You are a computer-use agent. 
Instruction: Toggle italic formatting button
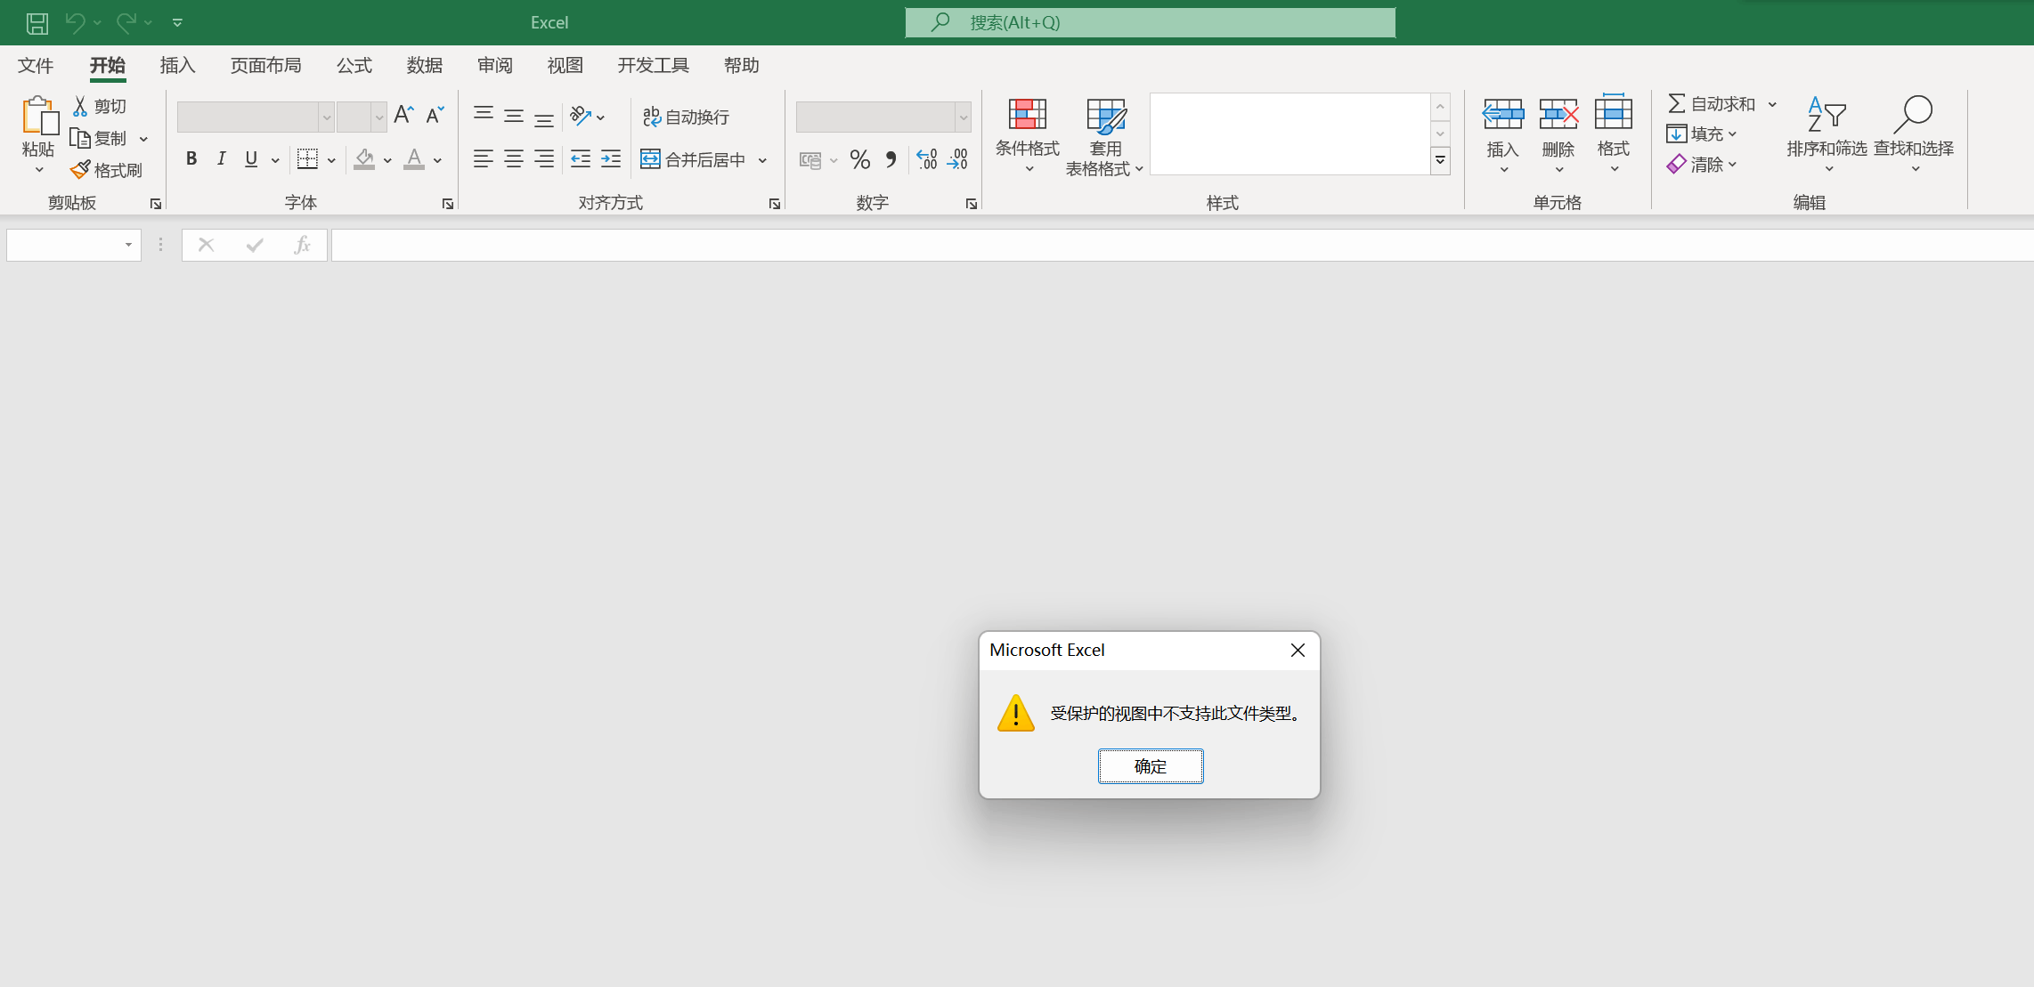[x=221, y=159]
